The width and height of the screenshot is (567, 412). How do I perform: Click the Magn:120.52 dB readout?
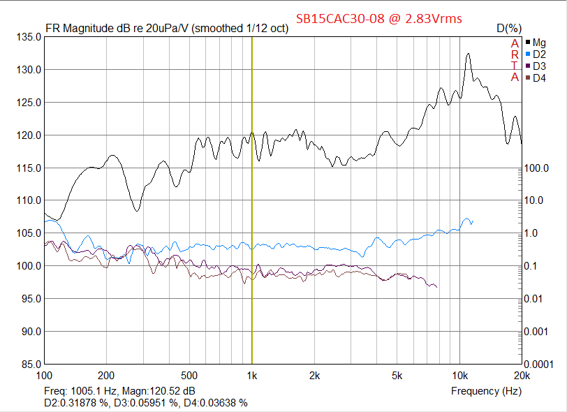(159, 391)
